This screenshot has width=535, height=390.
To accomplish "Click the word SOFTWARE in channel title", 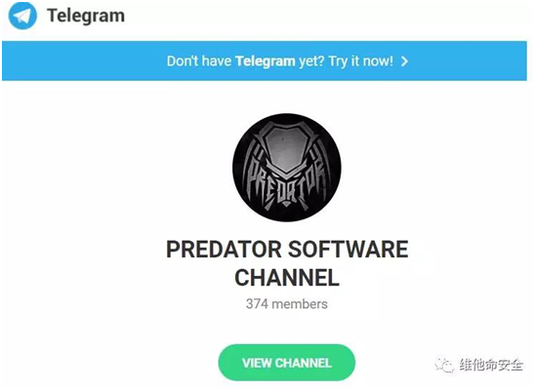I will pos(348,250).
